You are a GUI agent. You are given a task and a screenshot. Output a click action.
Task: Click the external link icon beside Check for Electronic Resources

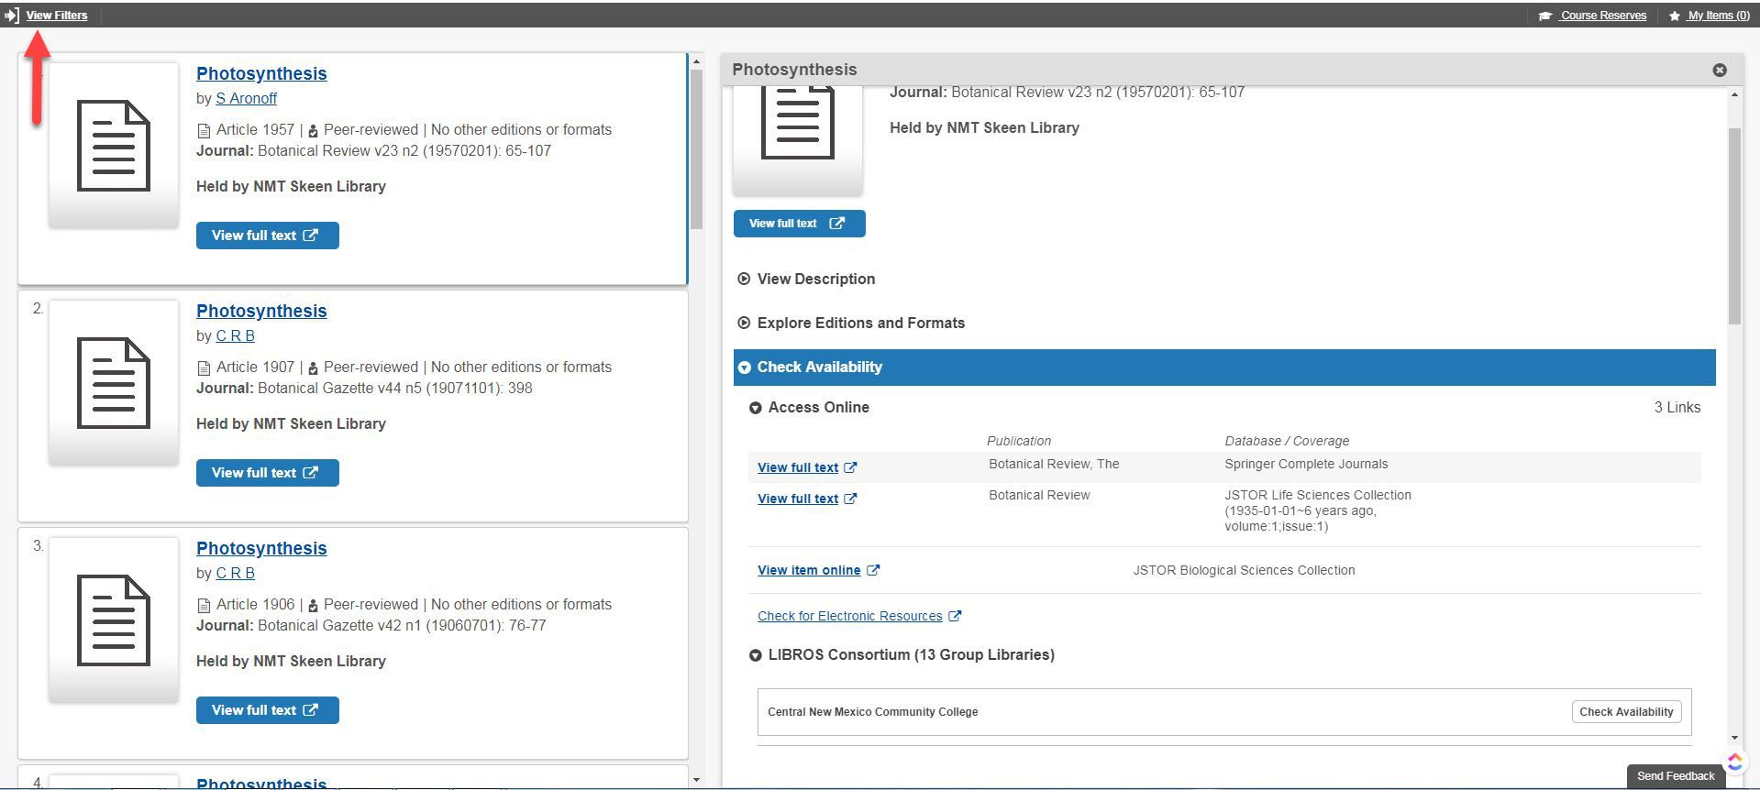tap(955, 616)
